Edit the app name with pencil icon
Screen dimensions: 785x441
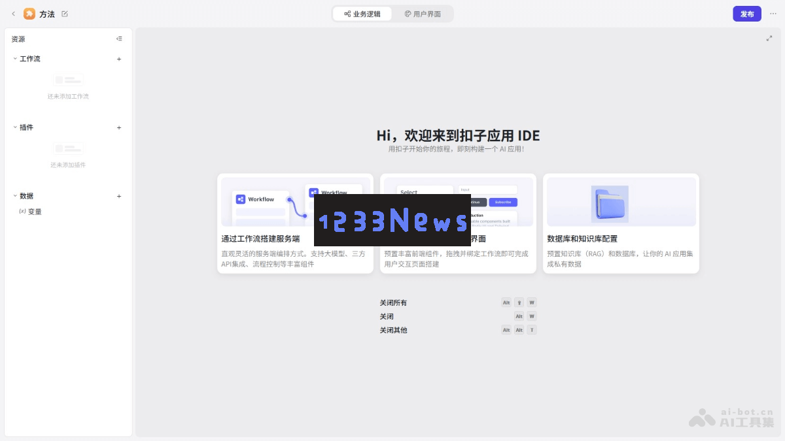coord(64,14)
